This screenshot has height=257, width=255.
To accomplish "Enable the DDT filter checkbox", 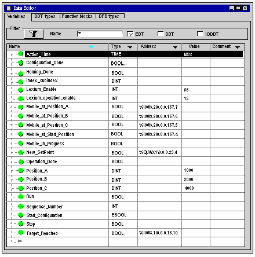I will click(x=161, y=34).
